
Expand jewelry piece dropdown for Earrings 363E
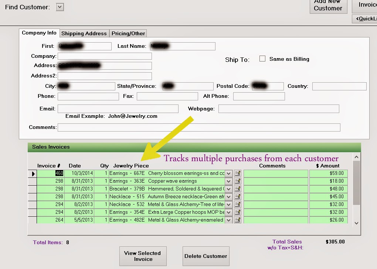pos(229,181)
